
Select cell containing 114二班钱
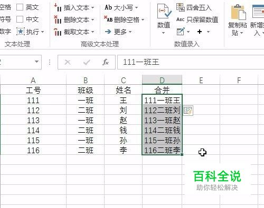(x=162, y=130)
